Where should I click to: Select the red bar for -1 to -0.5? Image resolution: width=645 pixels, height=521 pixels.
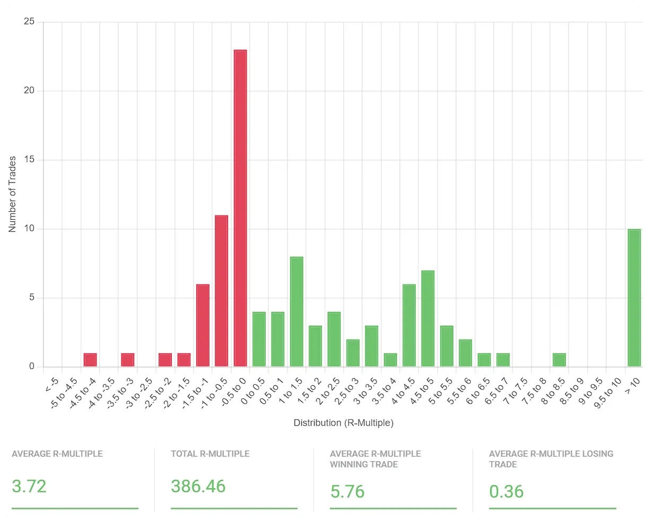click(221, 291)
